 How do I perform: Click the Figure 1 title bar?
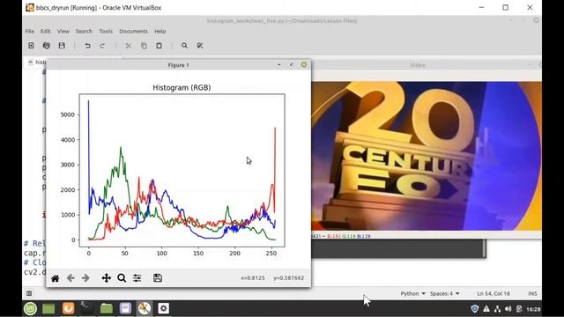click(178, 65)
